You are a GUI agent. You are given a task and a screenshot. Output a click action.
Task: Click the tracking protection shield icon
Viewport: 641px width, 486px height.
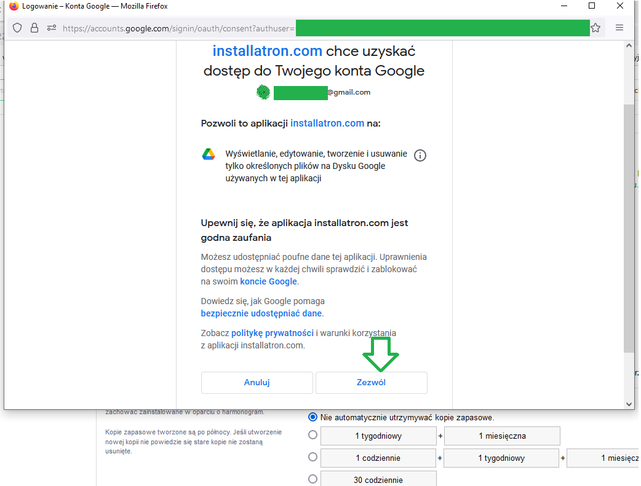point(17,28)
